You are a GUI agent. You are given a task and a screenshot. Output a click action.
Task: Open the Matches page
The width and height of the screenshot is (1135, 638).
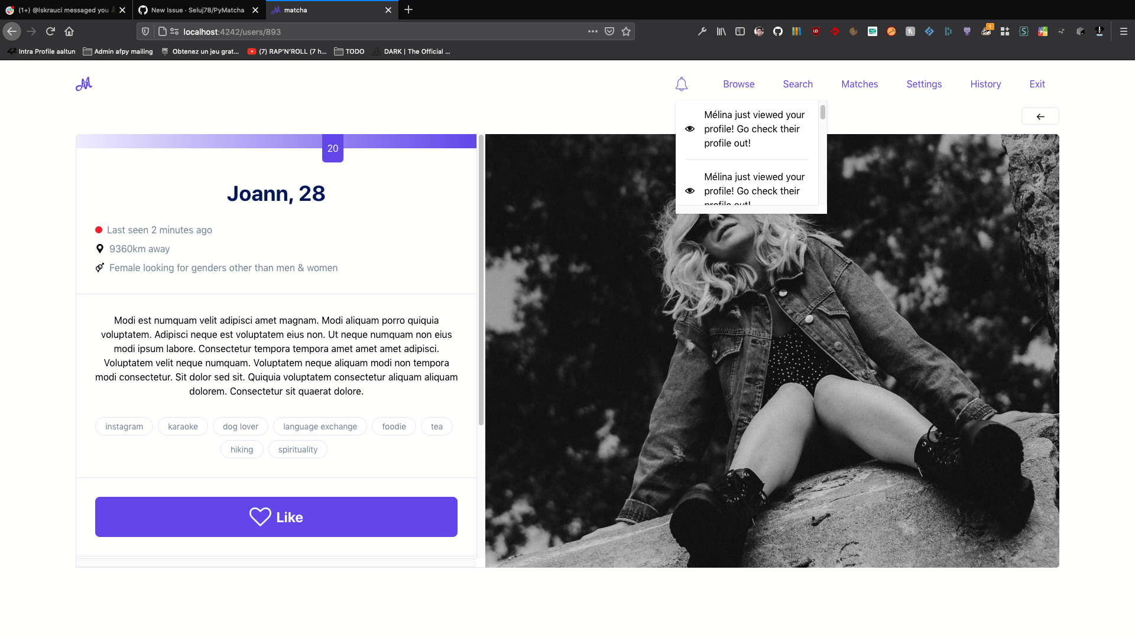(859, 84)
